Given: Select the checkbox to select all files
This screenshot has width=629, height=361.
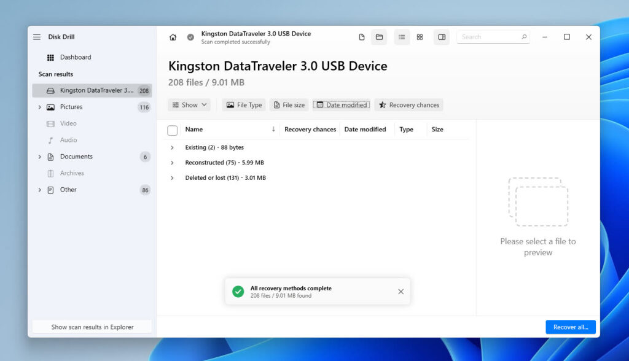Looking at the screenshot, I should pyautogui.click(x=172, y=130).
